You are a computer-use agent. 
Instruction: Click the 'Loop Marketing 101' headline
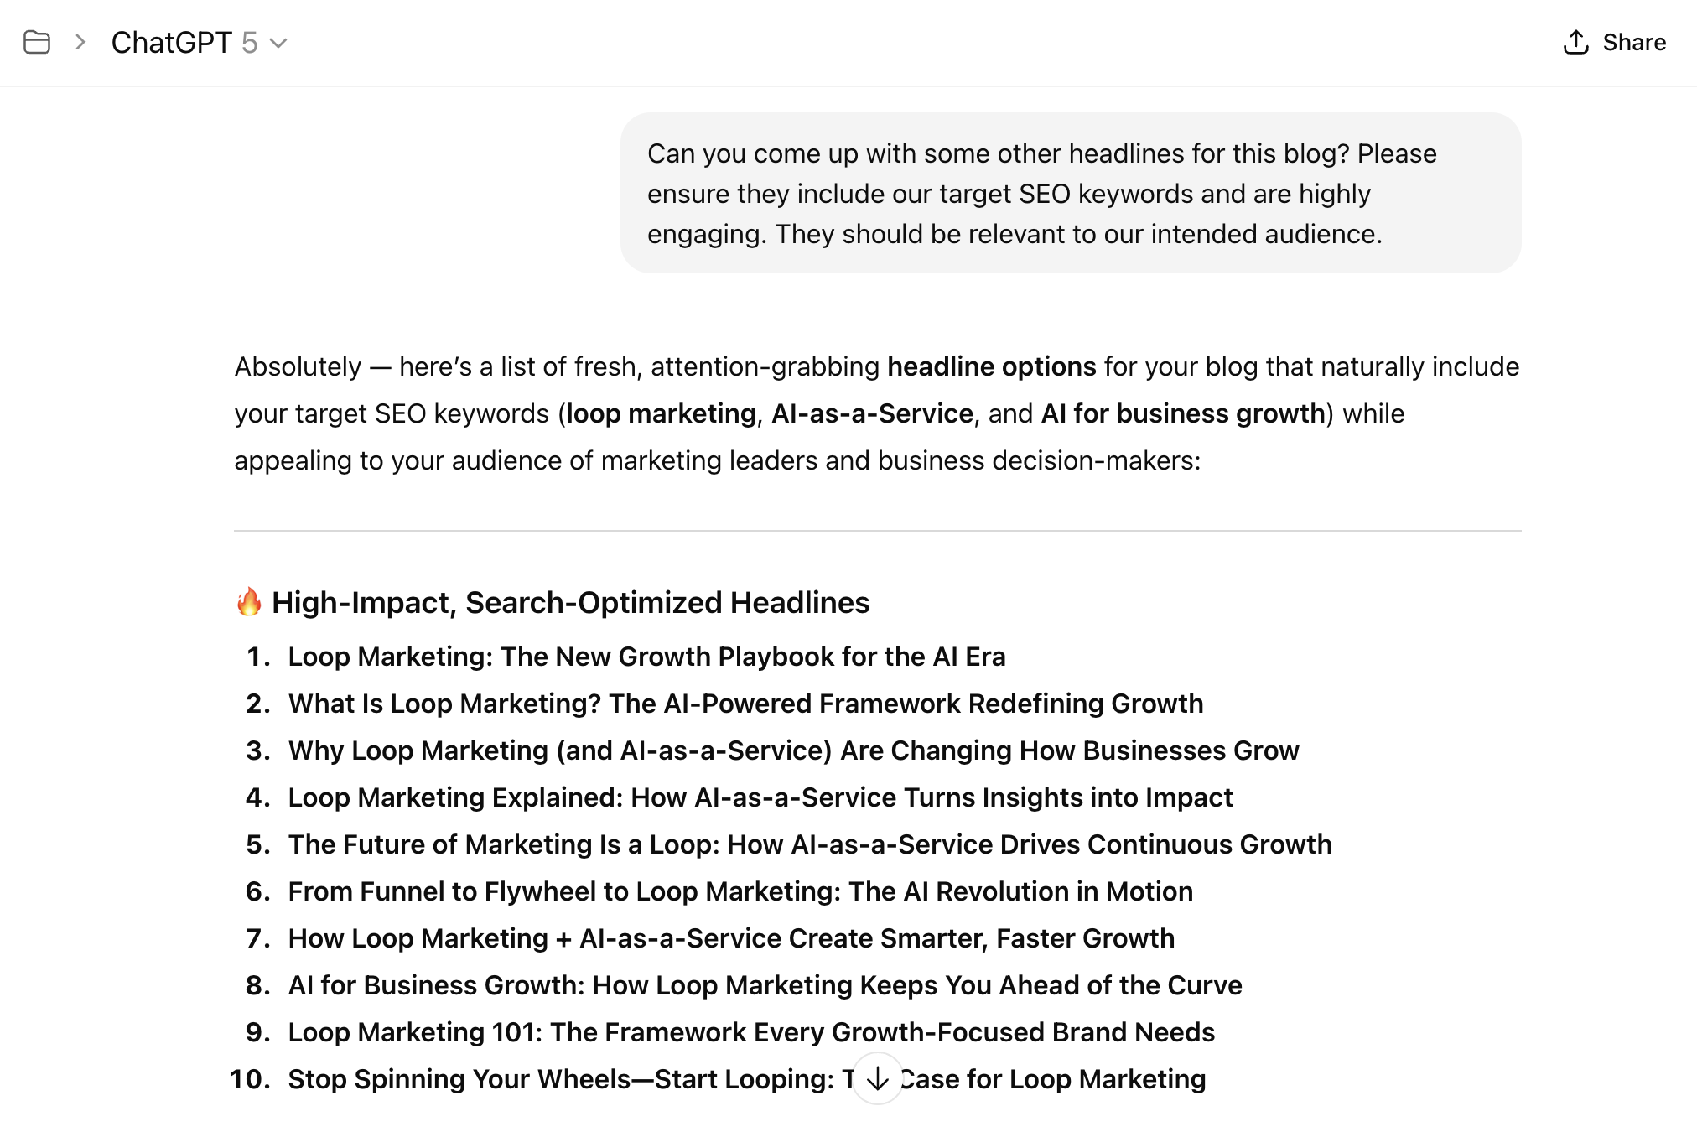point(751,1032)
